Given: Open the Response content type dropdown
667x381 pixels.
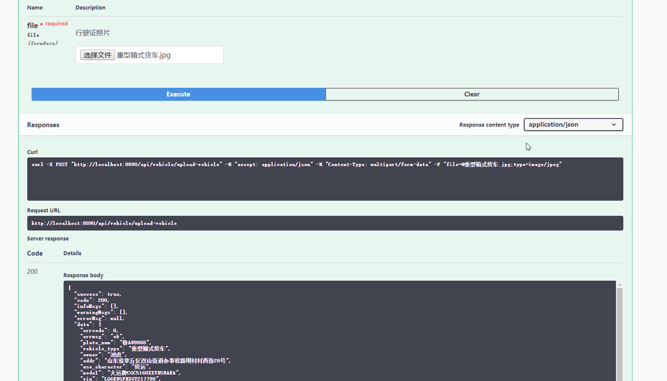Looking at the screenshot, I should coord(573,125).
